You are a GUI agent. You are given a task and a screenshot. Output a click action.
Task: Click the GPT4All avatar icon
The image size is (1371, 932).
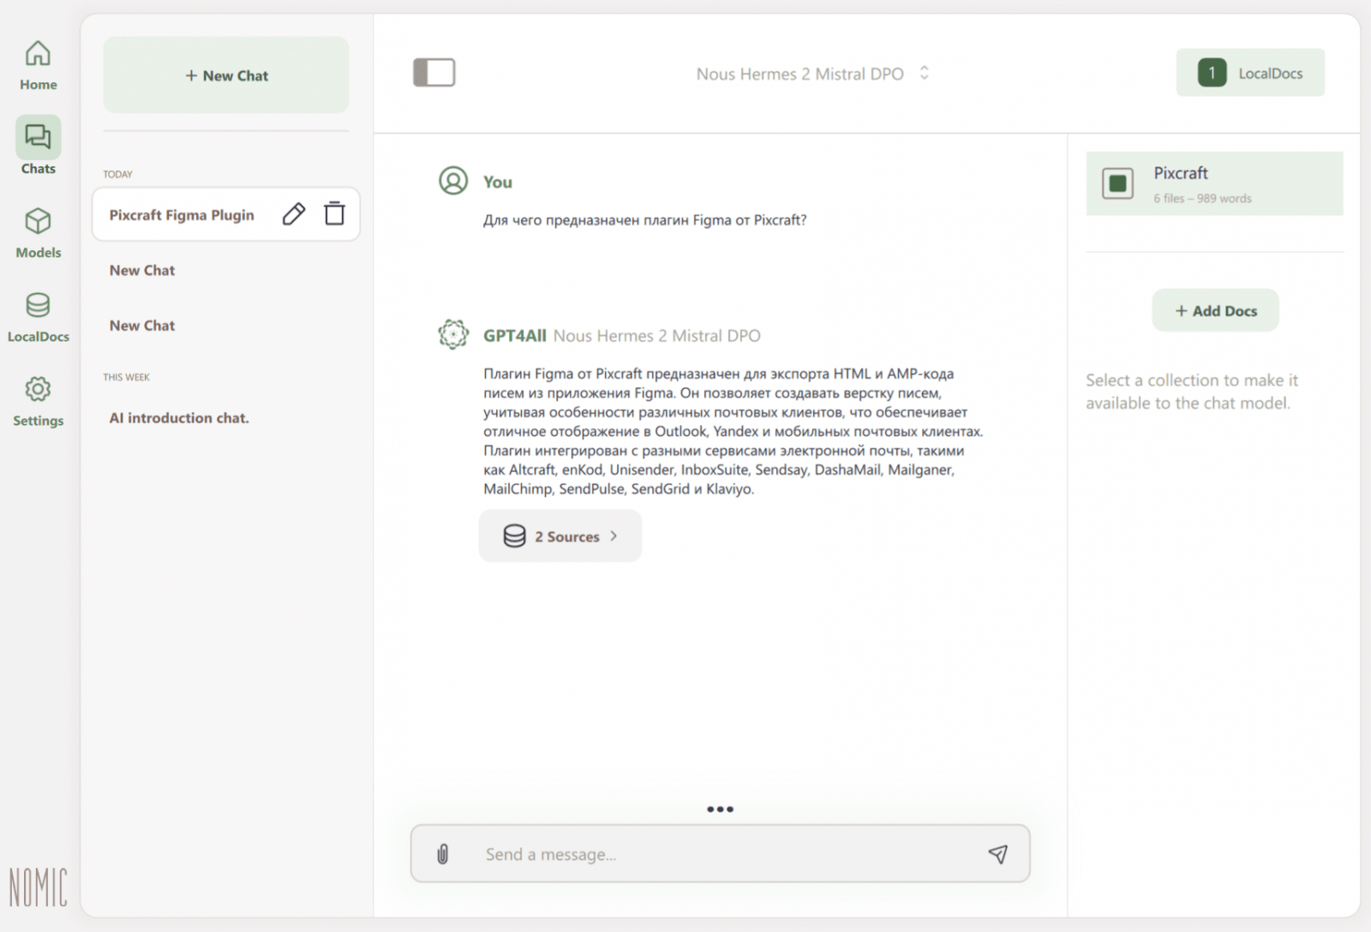[x=453, y=334]
